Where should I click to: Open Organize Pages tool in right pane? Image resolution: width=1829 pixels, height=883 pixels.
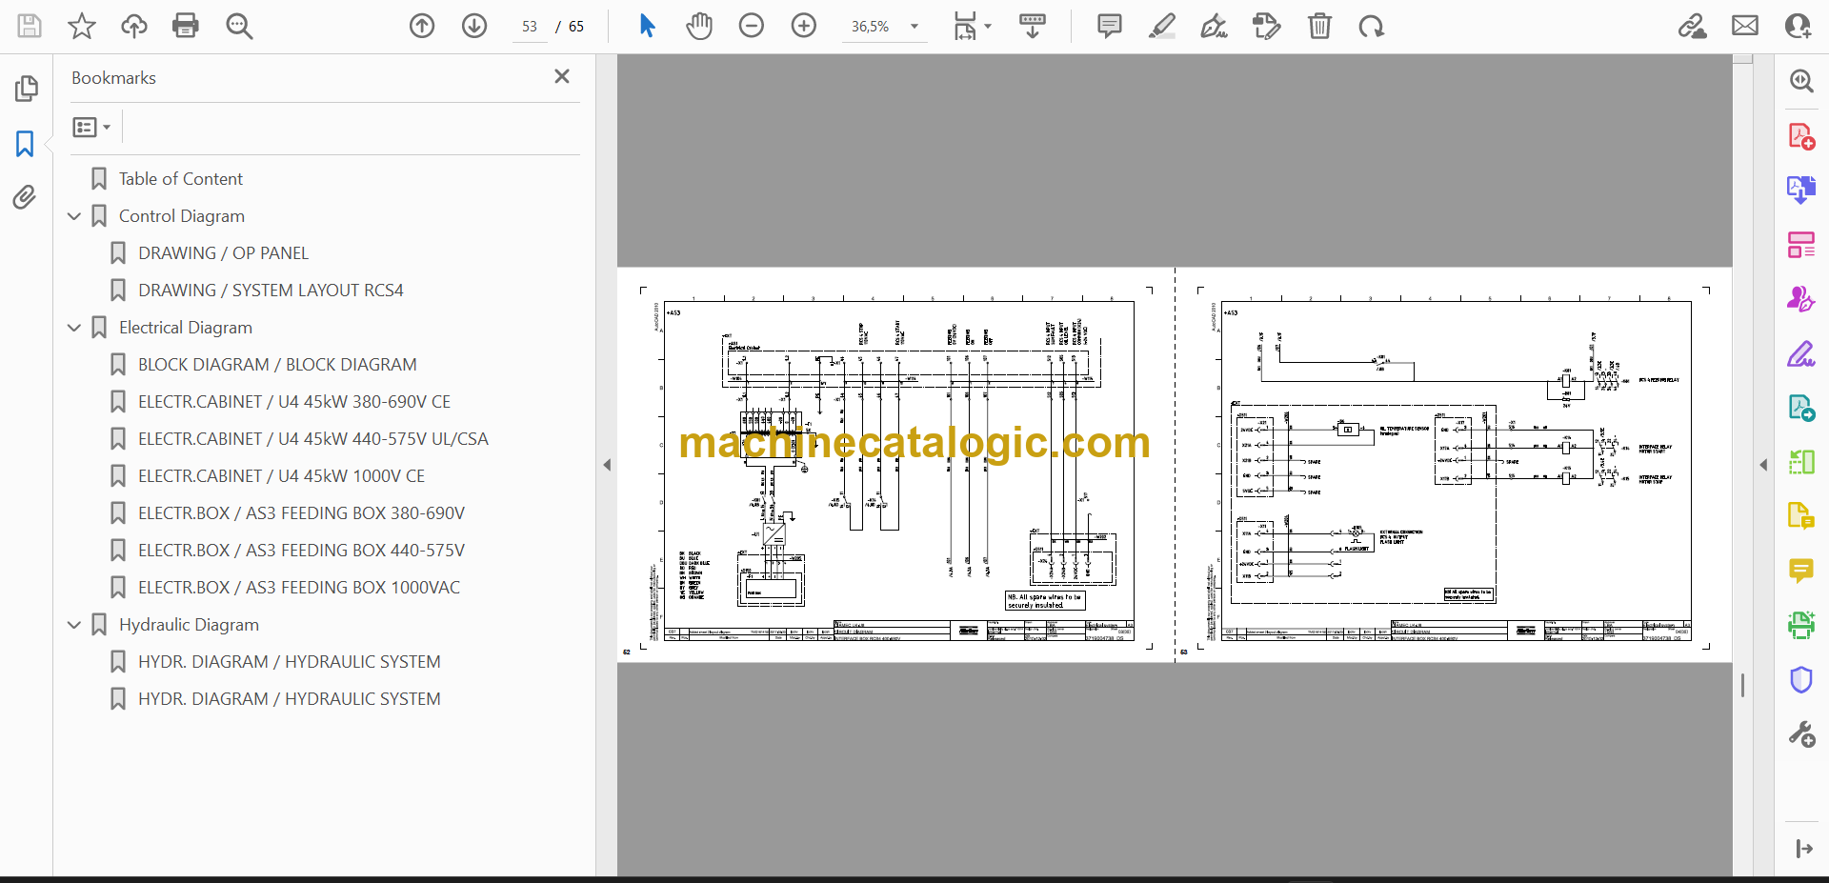point(1801,245)
